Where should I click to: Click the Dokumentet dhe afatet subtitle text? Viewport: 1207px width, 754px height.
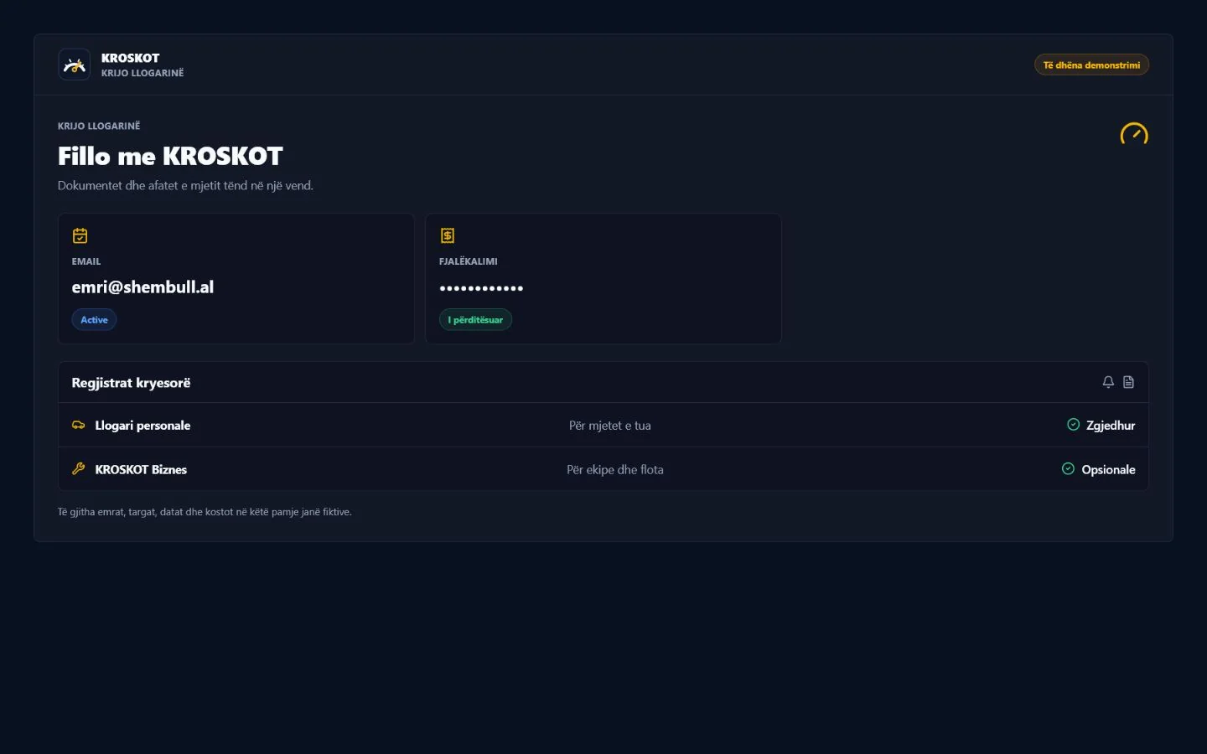[185, 186]
